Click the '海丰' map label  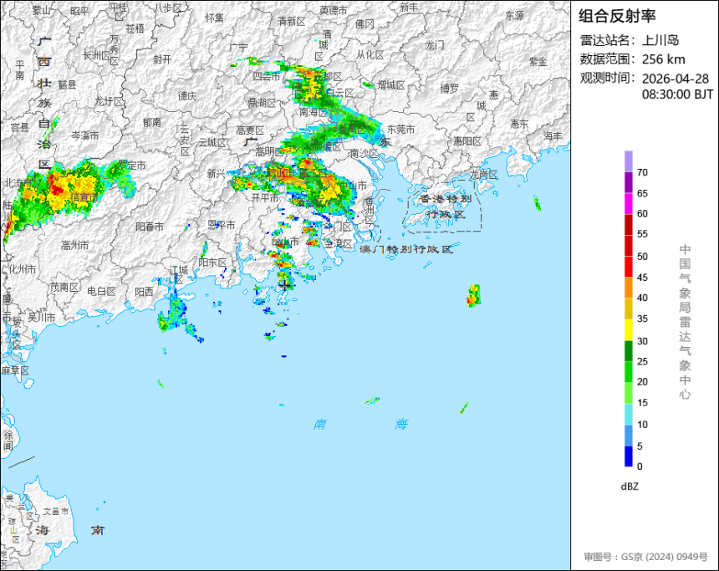(553, 136)
